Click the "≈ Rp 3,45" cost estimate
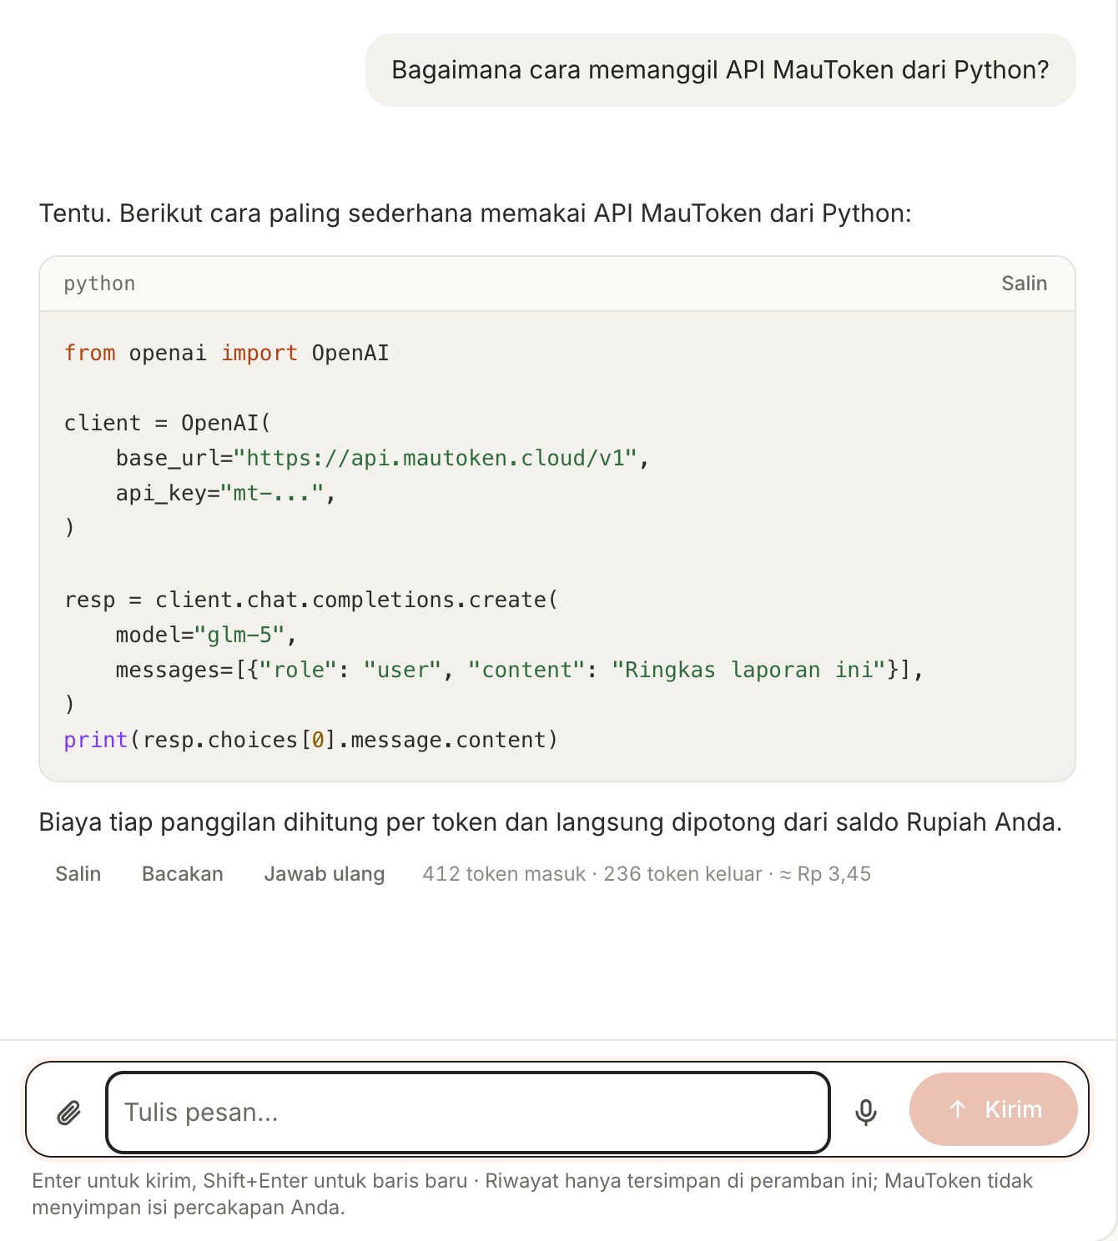1118x1241 pixels. (x=825, y=874)
